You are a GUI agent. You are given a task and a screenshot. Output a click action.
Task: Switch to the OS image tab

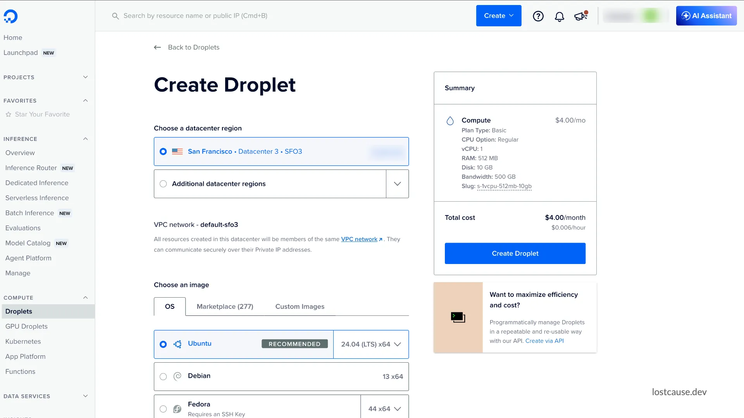click(x=170, y=307)
